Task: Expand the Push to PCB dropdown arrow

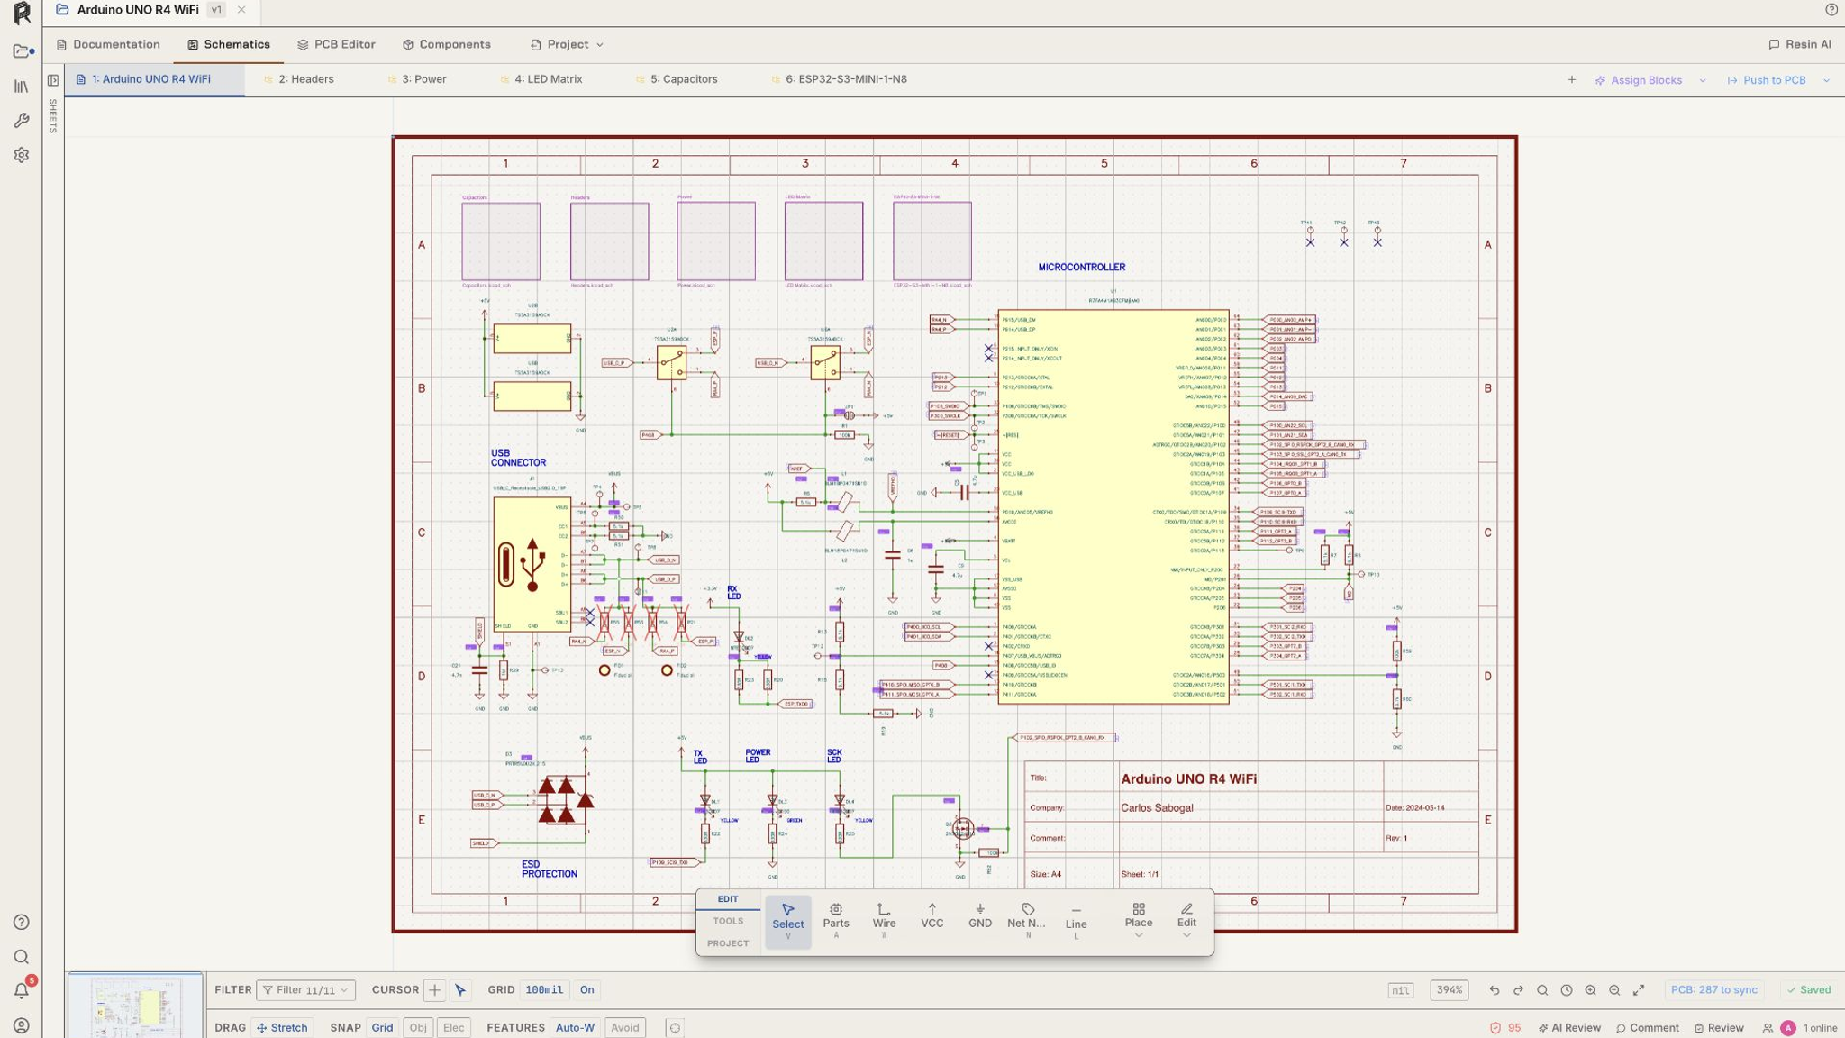Action: [1826, 80]
